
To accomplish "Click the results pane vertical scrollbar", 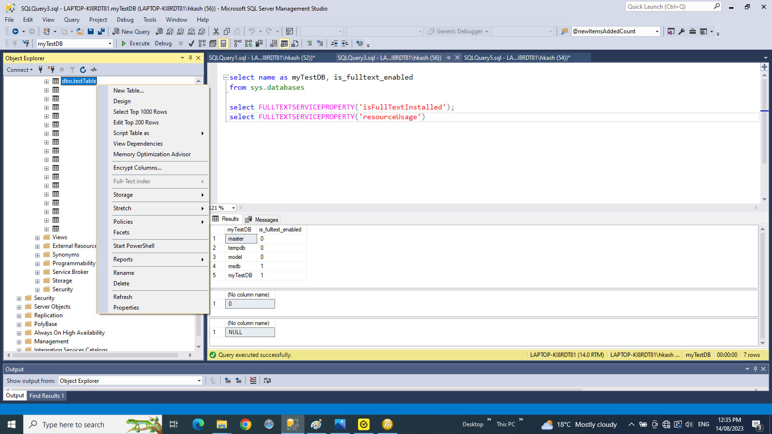I will pyautogui.click(x=762, y=285).
